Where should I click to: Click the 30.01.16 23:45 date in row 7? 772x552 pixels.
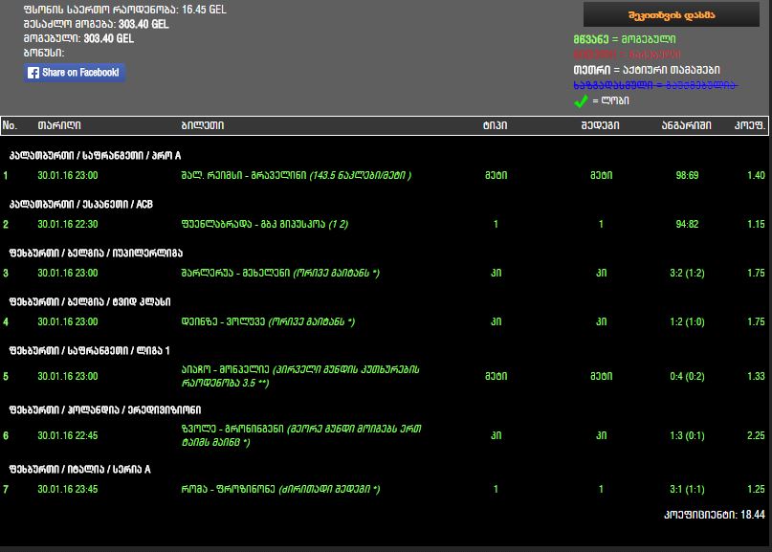click(68, 489)
